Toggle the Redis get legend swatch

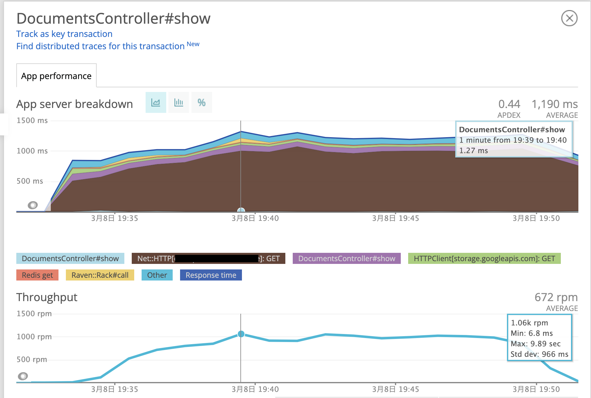click(37, 275)
